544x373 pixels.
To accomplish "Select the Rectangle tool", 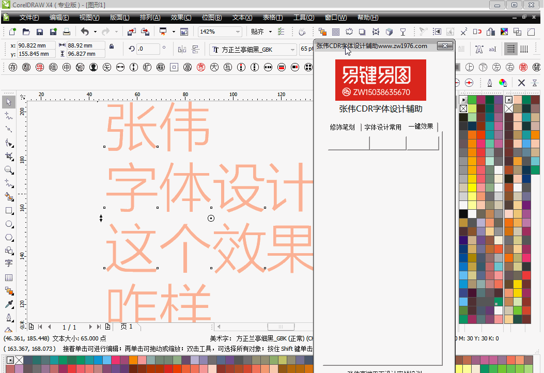I will tap(8, 210).
